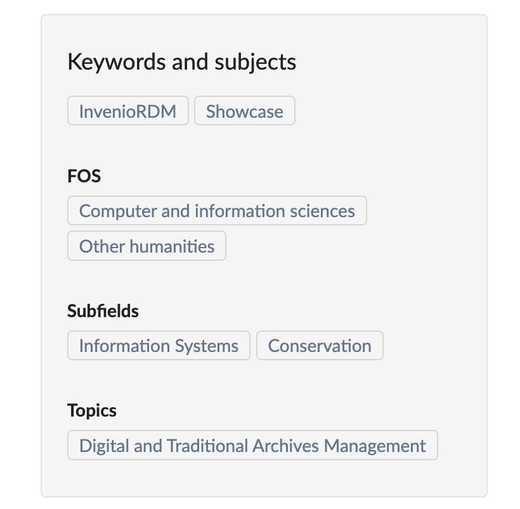The width and height of the screenshot is (520, 509).
Task: Search records tagged InvenioRDM
Action: click(127, 111)
